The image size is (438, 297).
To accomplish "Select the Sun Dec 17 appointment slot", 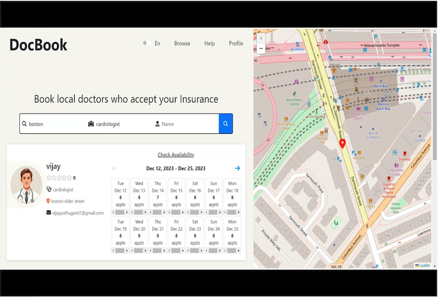I will pyautogui.click(x=214, y=194).
